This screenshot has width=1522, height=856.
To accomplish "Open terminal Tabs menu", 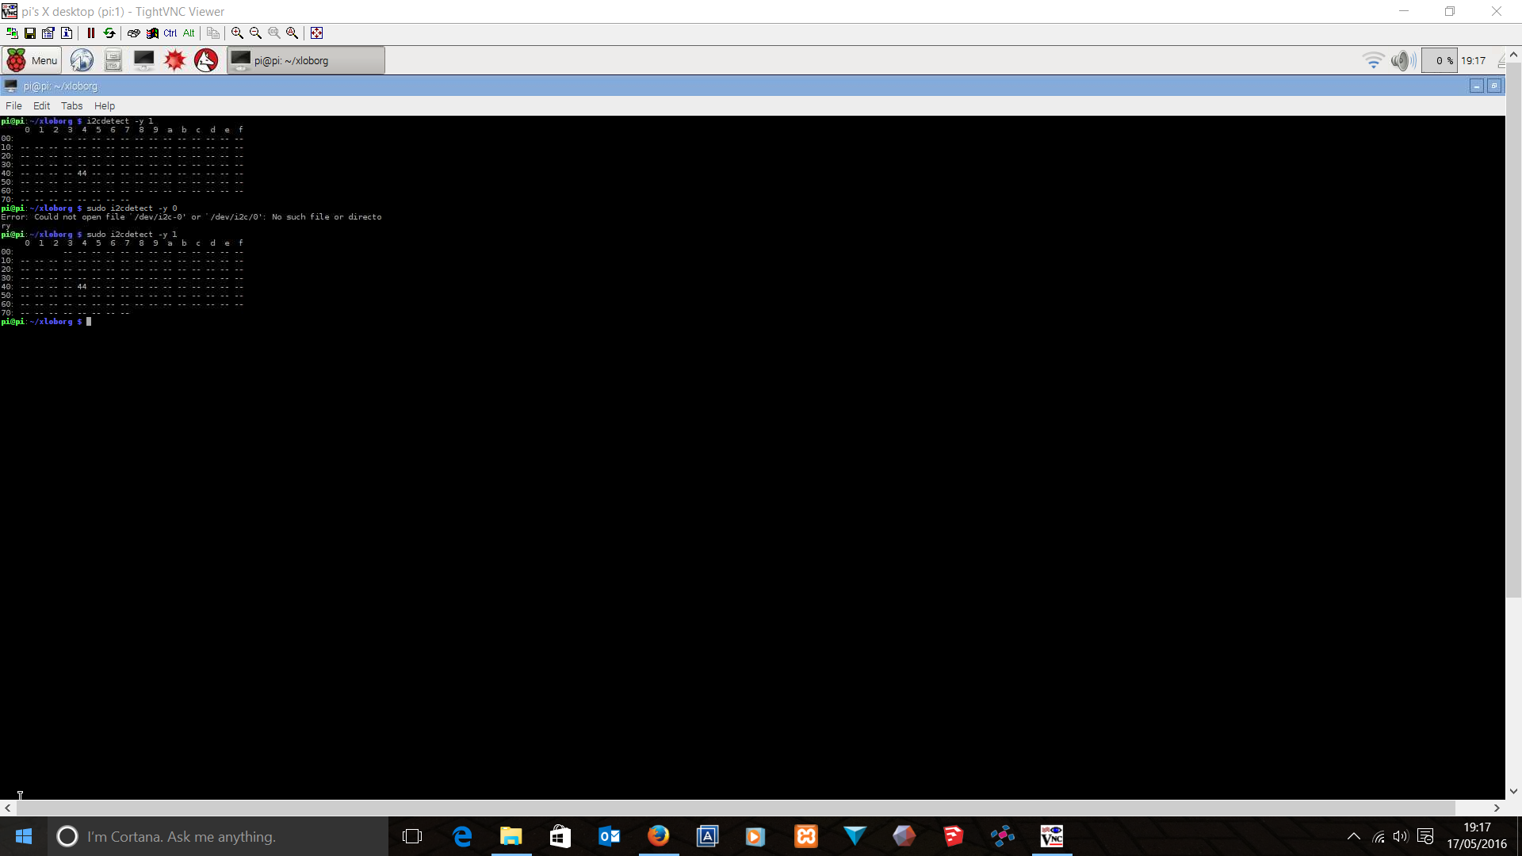I will tap(71, 106).
